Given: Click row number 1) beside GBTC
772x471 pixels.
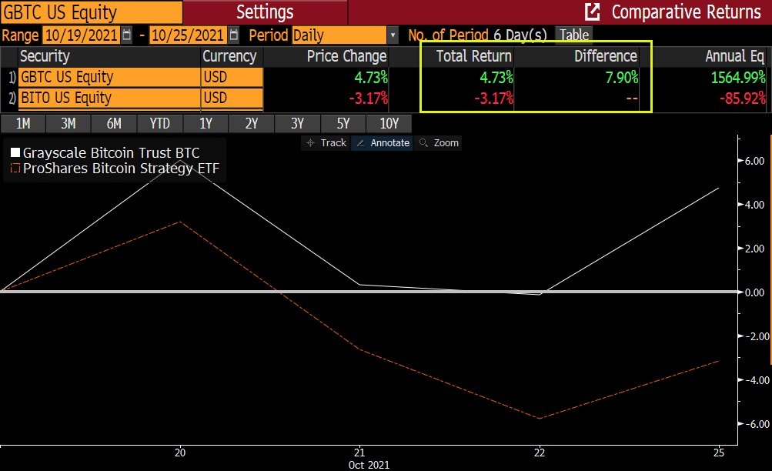Looking at the screenshot, I should 12,77.
